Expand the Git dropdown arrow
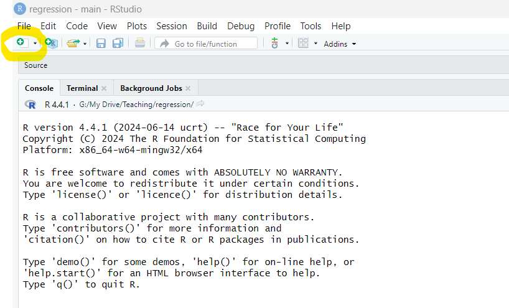 [287, 43]
